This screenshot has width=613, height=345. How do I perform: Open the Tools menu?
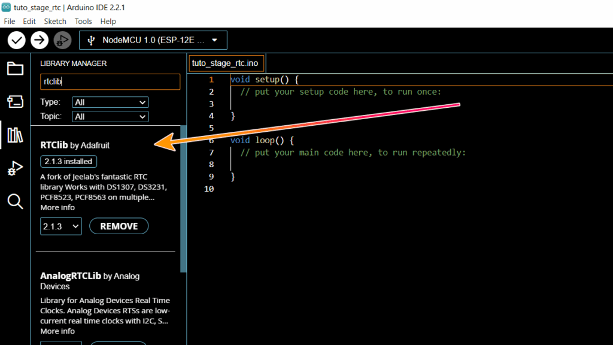(x=83, y=22)
